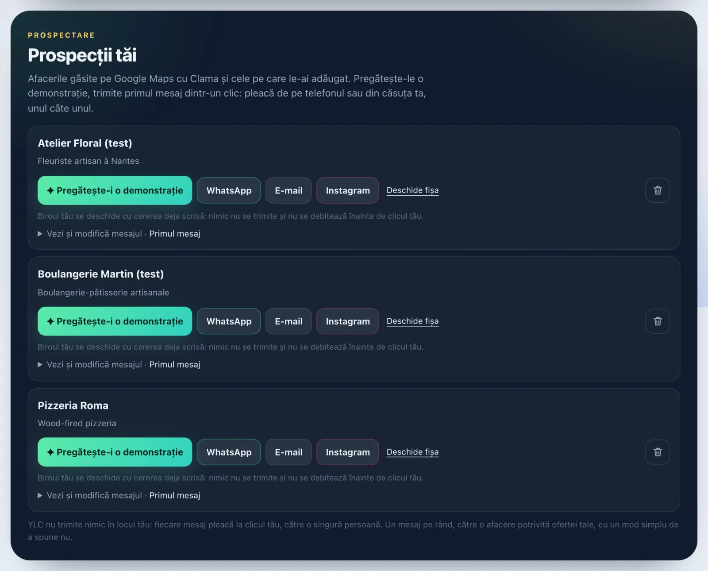The image size is (708, 571).
Task: Expand message preview for Atelier Floral
Action: (119, 234)
